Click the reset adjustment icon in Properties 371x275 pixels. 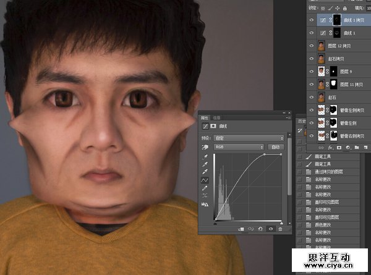pyautogui.click(x=260, y=229)
